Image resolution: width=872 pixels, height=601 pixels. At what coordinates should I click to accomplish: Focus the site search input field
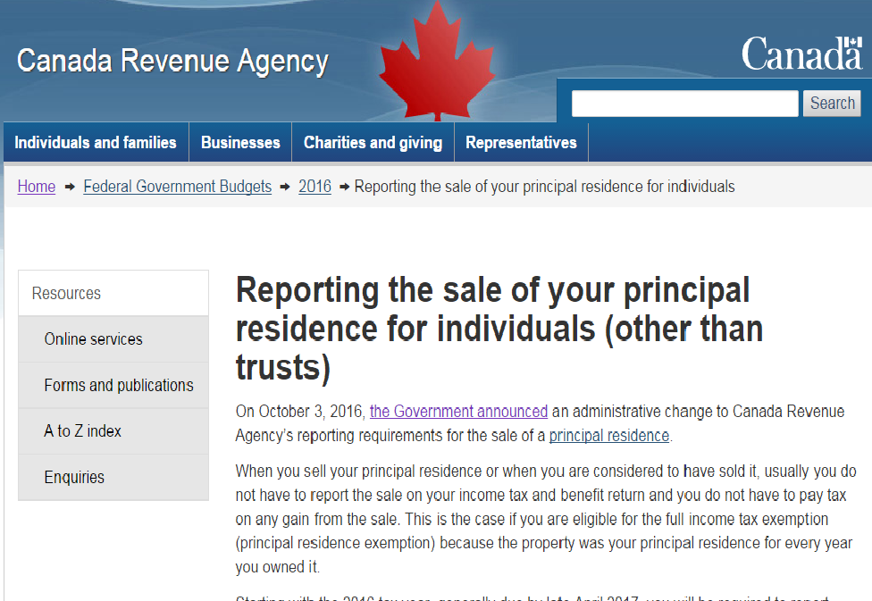click(684, 104)
